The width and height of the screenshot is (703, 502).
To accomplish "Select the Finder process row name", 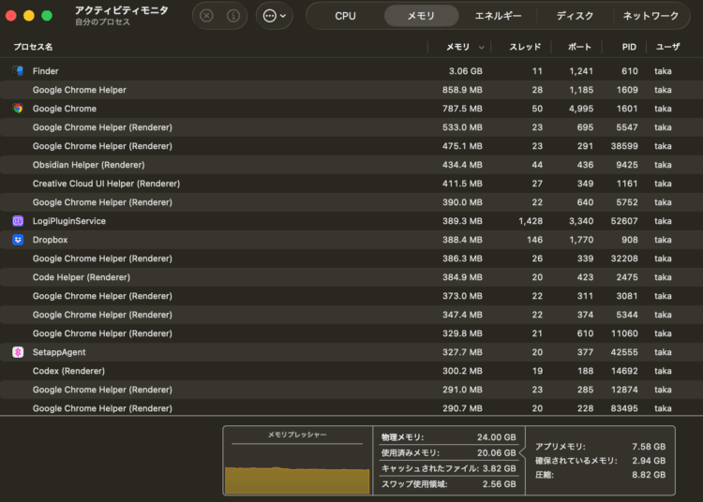I will pos(45,71).
